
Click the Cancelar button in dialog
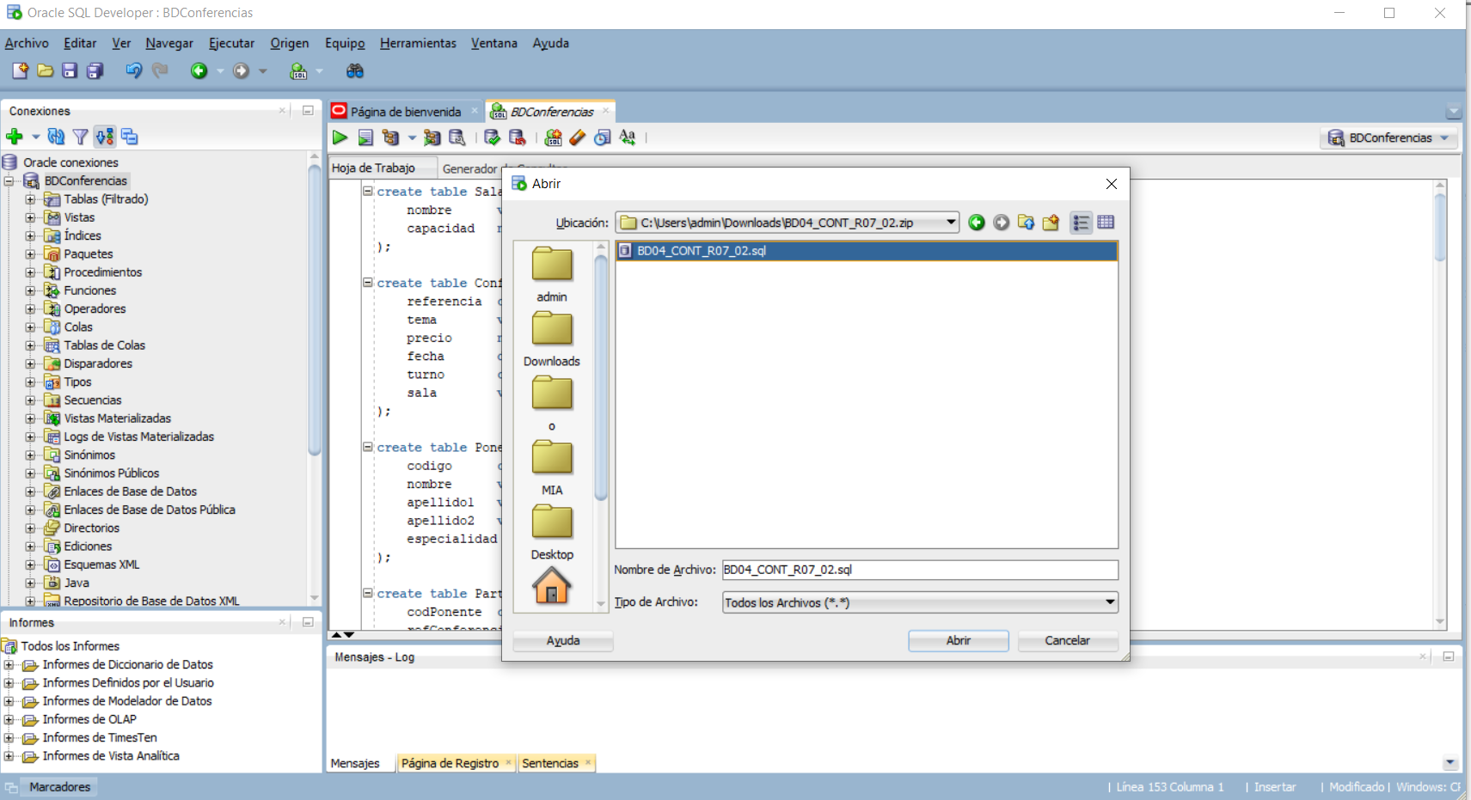point(1067,641)
